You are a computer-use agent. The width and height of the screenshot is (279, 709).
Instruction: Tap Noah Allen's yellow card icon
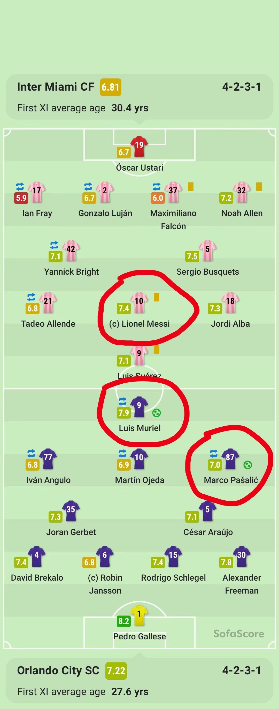click(x=259, y=187)
